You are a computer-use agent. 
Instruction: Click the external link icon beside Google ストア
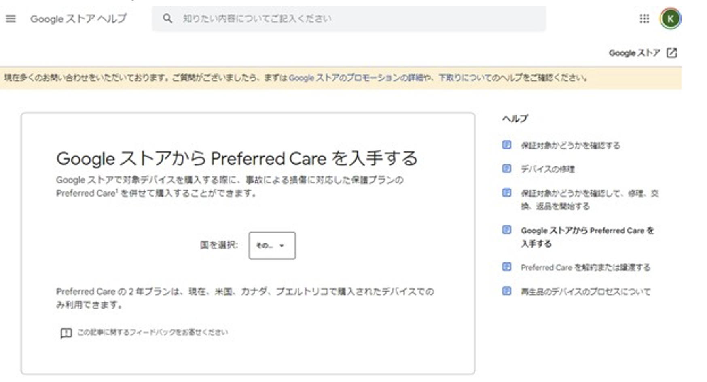[x=672, y=53]
